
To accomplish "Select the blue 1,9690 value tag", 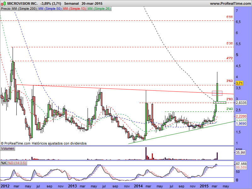I will tap(241, 124).
